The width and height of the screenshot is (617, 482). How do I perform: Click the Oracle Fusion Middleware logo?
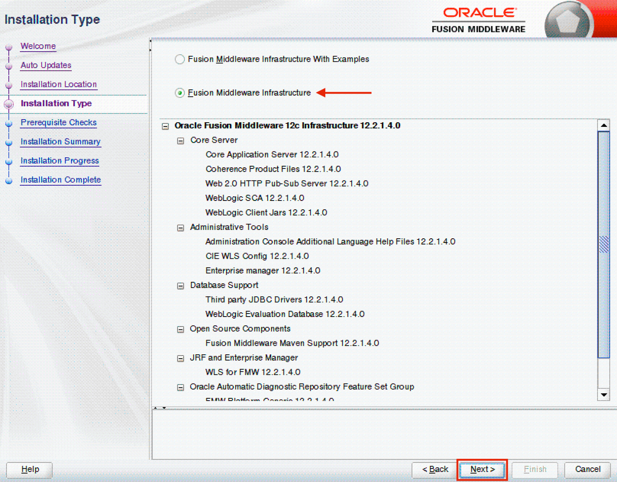pos(479,20)
